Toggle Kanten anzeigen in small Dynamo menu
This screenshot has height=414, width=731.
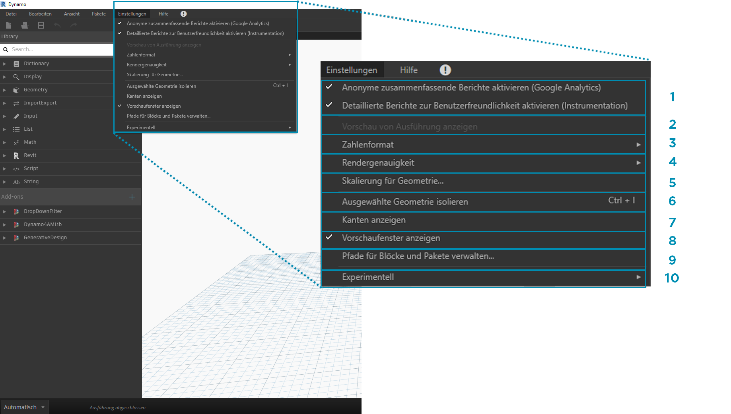pyautogui.click(x=206, y=96)
